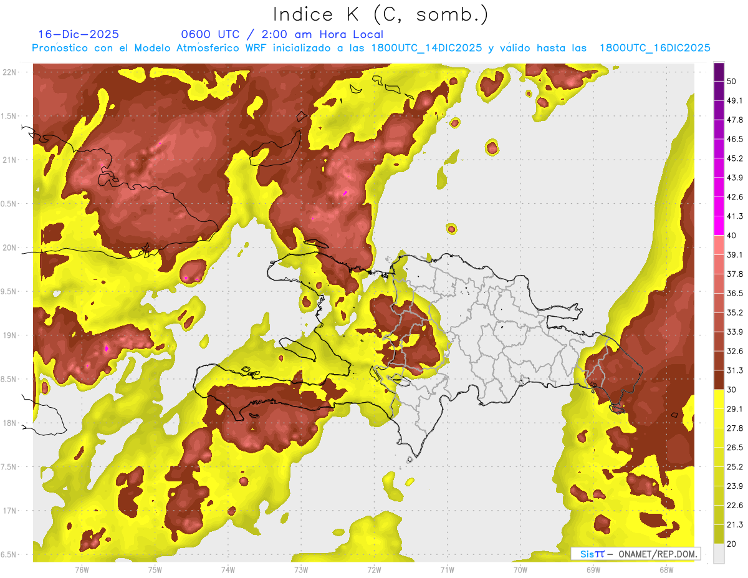Click the longitude axis label "73W"
Viewport: 748px width, 578px height.
(301, 569)
